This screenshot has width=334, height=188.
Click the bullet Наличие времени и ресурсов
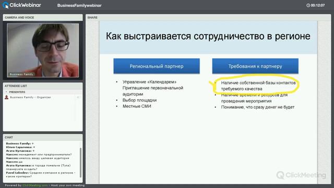point(254,98)
